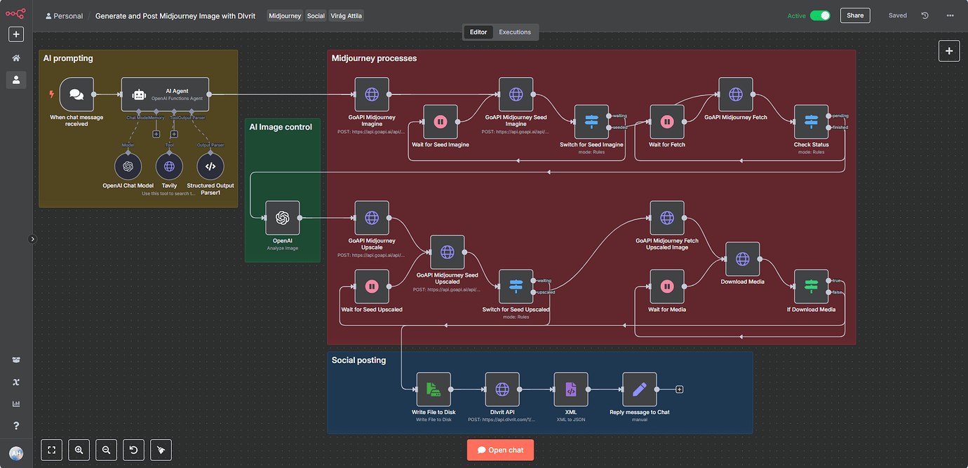The width and height of the screenshot is (968, 468).
Task: Click the Open chat button
Action: (500, 450)
